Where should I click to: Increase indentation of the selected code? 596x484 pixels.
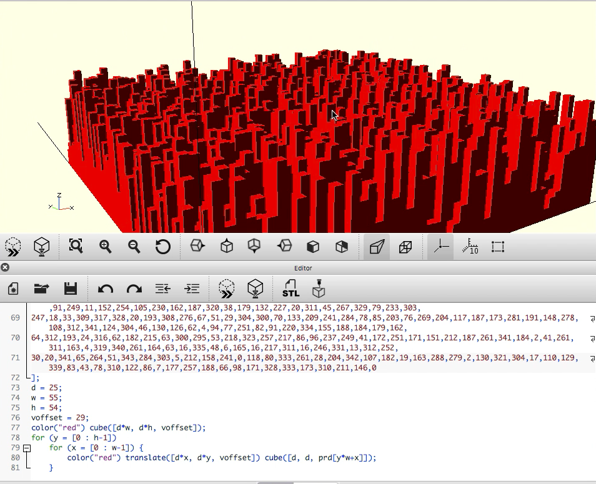(192, 289)
